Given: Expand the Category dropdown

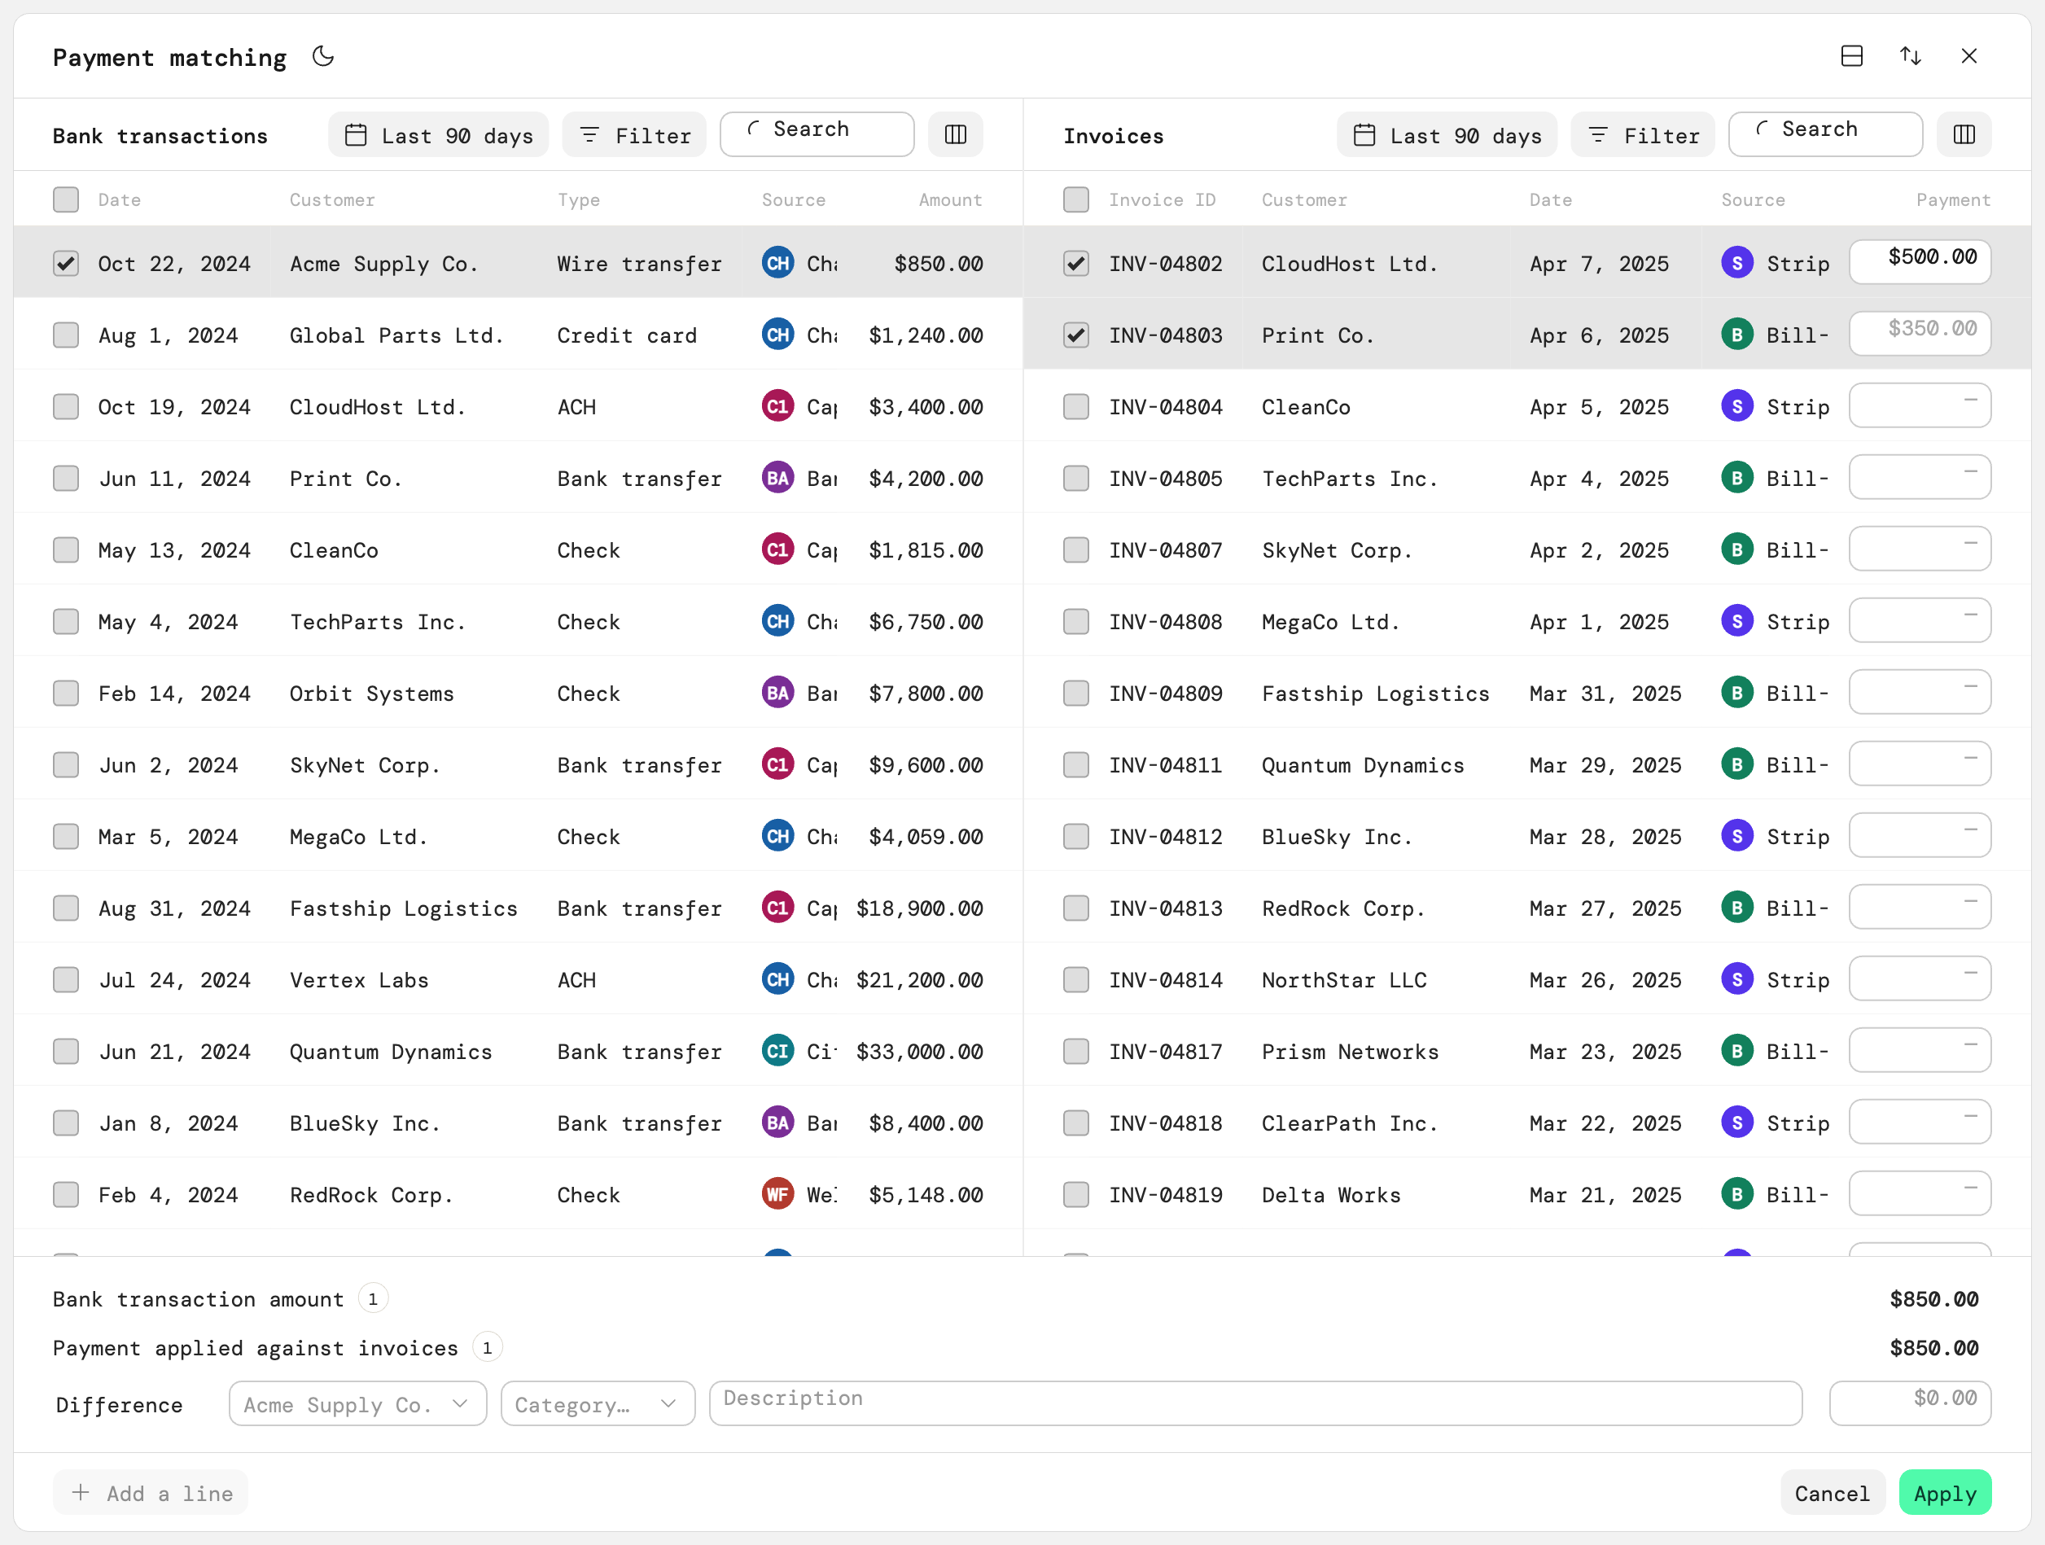Looking at the screenshot, I should click(x=598, y=1403).
